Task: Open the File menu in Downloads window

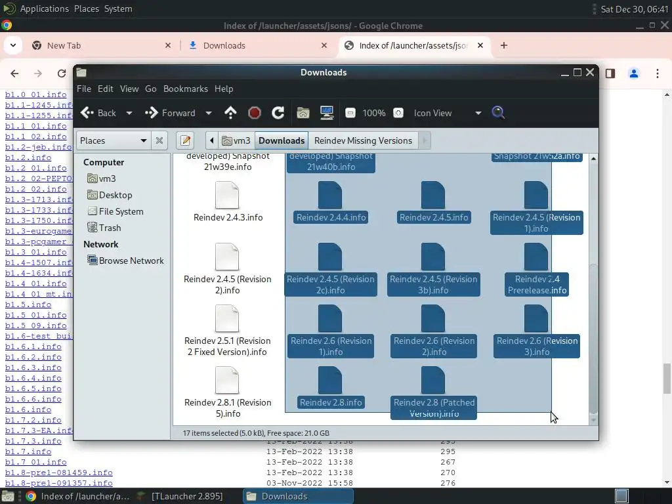Action: click(84, 89)
